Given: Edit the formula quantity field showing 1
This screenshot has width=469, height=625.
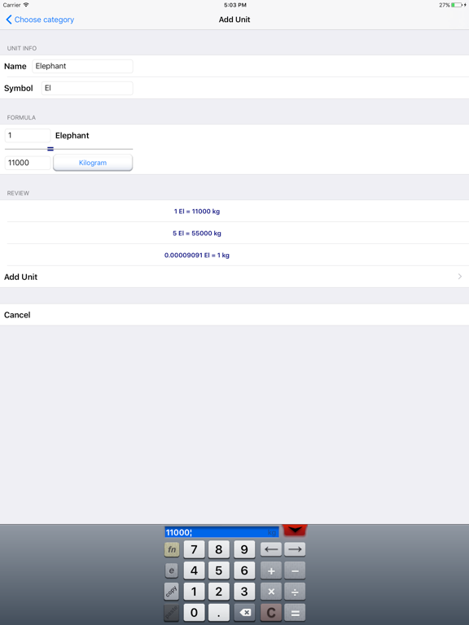Looking at the screenshot, I should [x=28, y=136].
